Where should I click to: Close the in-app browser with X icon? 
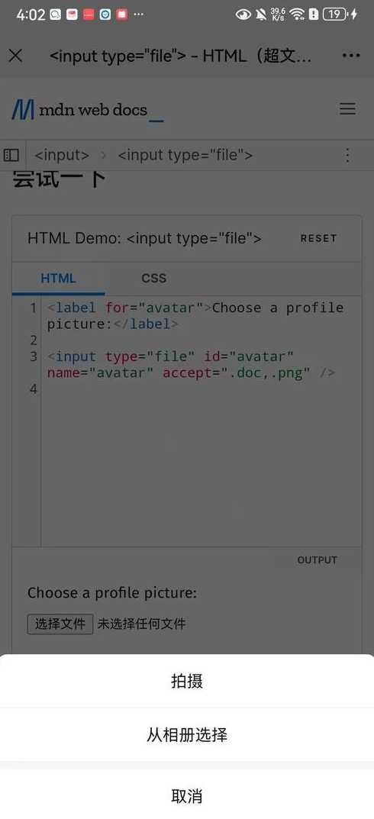tap(16, 56)
